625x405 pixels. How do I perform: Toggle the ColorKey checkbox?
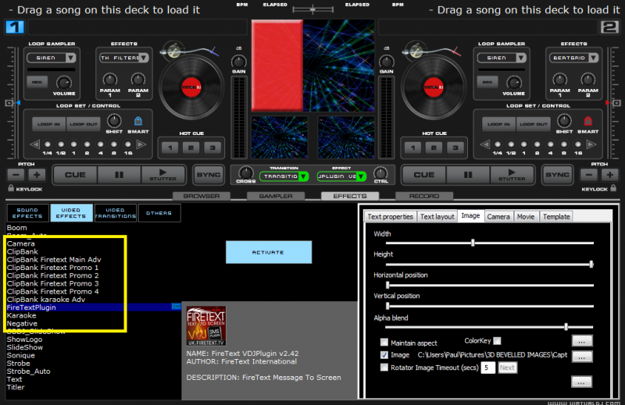click(497, 340)
